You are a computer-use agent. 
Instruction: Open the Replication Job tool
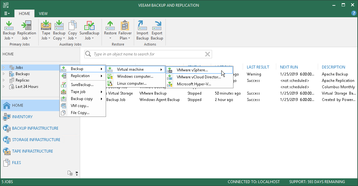(27, 30)
